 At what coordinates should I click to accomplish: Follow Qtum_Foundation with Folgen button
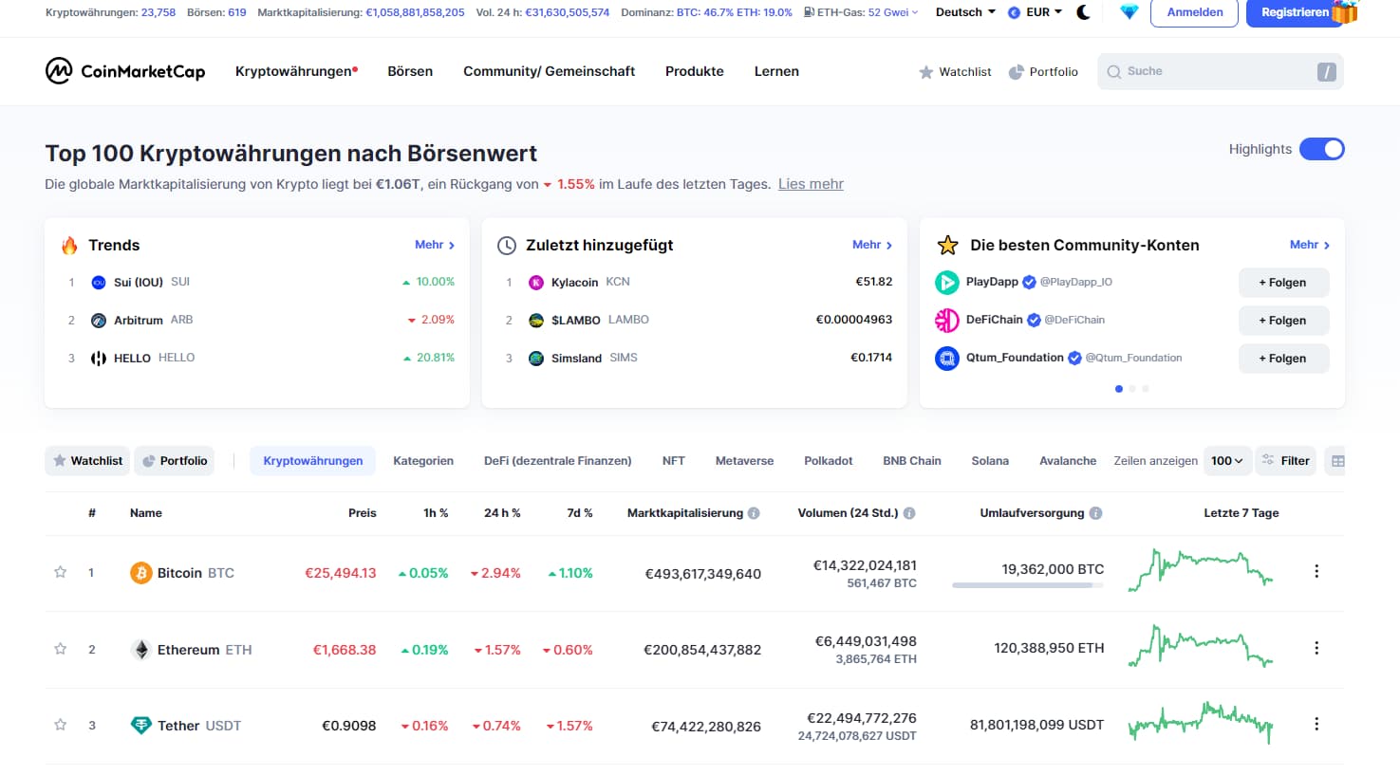point(1283,359)
